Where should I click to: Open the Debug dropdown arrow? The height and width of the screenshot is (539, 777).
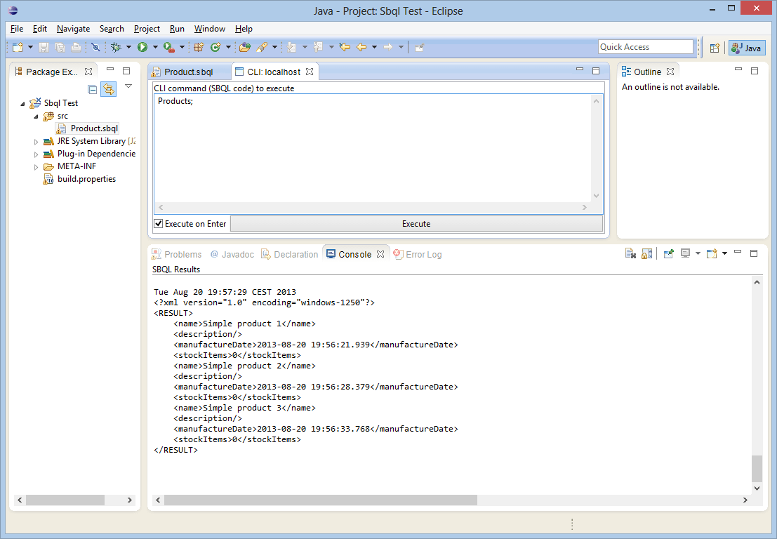point(129,47)
